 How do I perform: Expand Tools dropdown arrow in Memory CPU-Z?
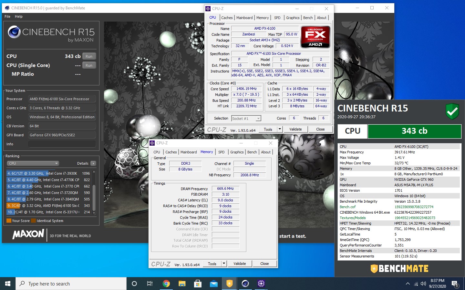click(224, 264)
